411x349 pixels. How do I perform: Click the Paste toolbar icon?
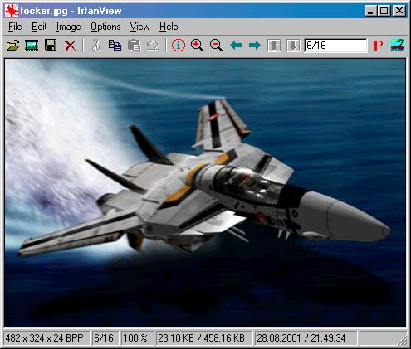[135, 46]
